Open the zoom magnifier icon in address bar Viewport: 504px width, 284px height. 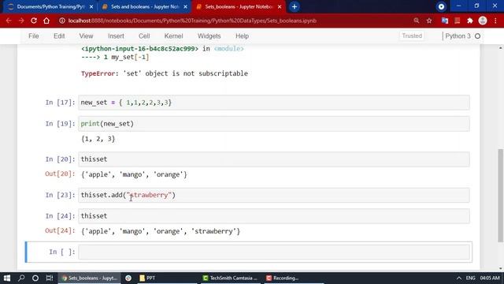417,21
